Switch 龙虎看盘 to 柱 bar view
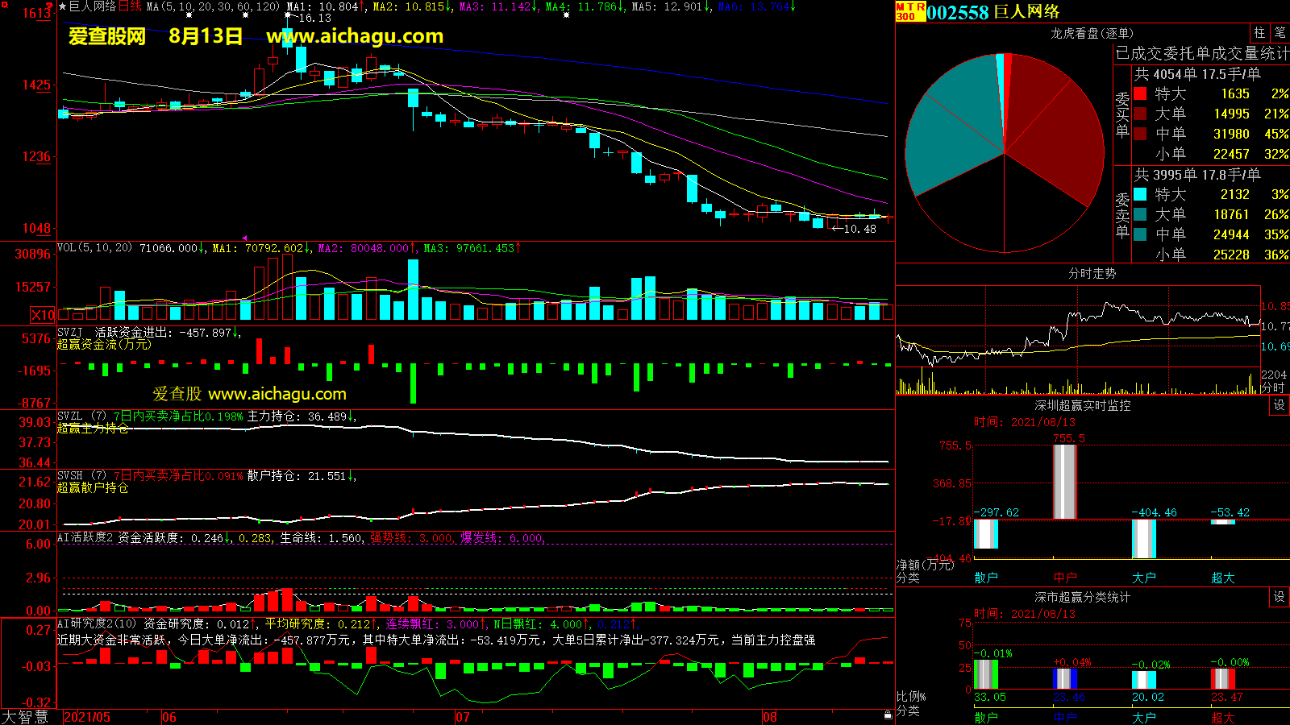This screenshot has width=1290, height=725. click(x=1259, y=32)
